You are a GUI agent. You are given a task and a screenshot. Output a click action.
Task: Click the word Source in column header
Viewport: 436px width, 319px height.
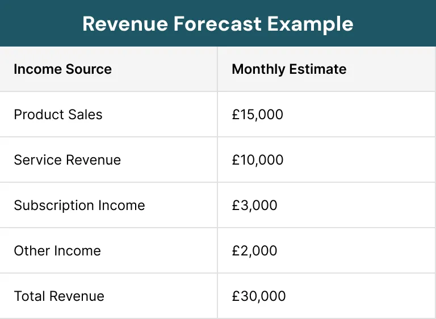pos(89,69)
